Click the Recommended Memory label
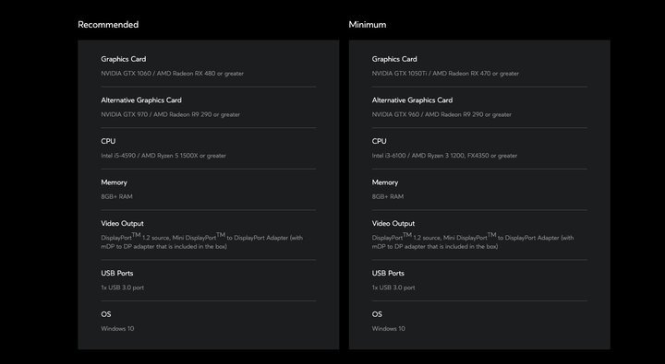The height and width of the screenshot is (364, 665). 115,182
